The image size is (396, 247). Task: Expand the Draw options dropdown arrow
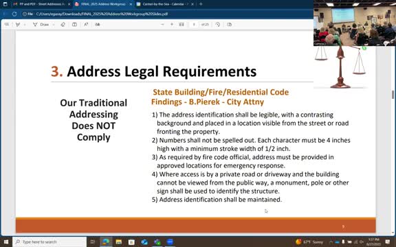54,25
